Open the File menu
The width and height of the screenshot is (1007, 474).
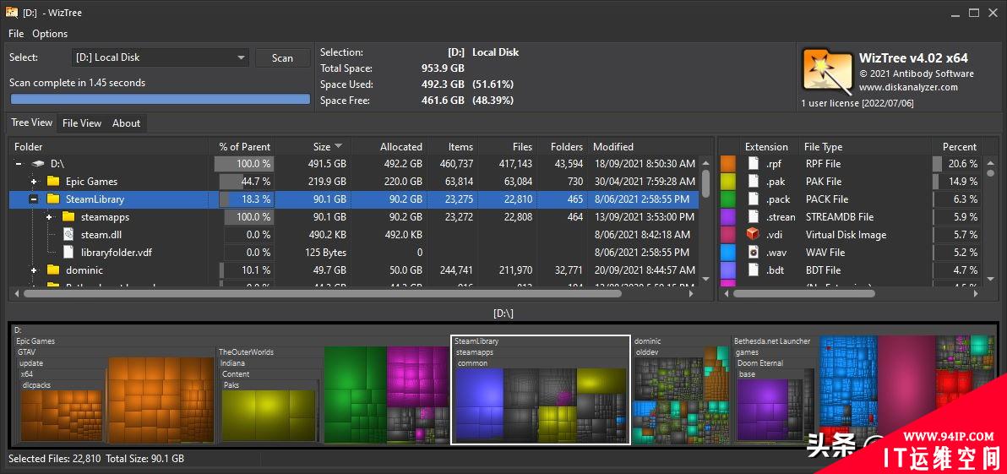click(x=16, y=34)
